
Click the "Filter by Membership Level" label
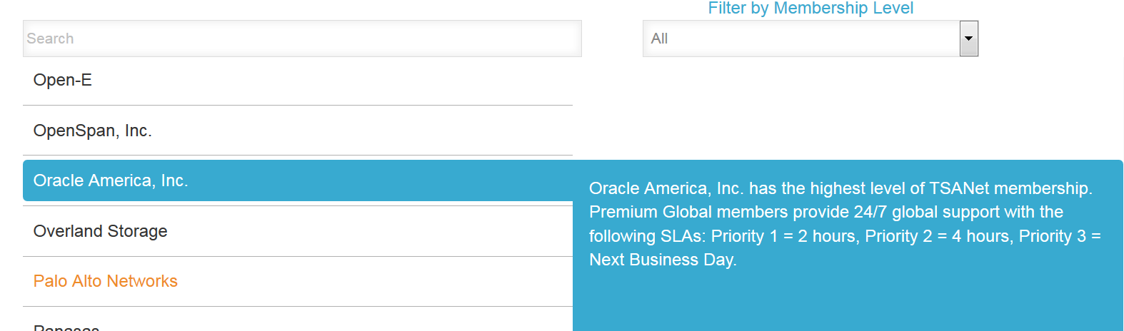point(811,9)
